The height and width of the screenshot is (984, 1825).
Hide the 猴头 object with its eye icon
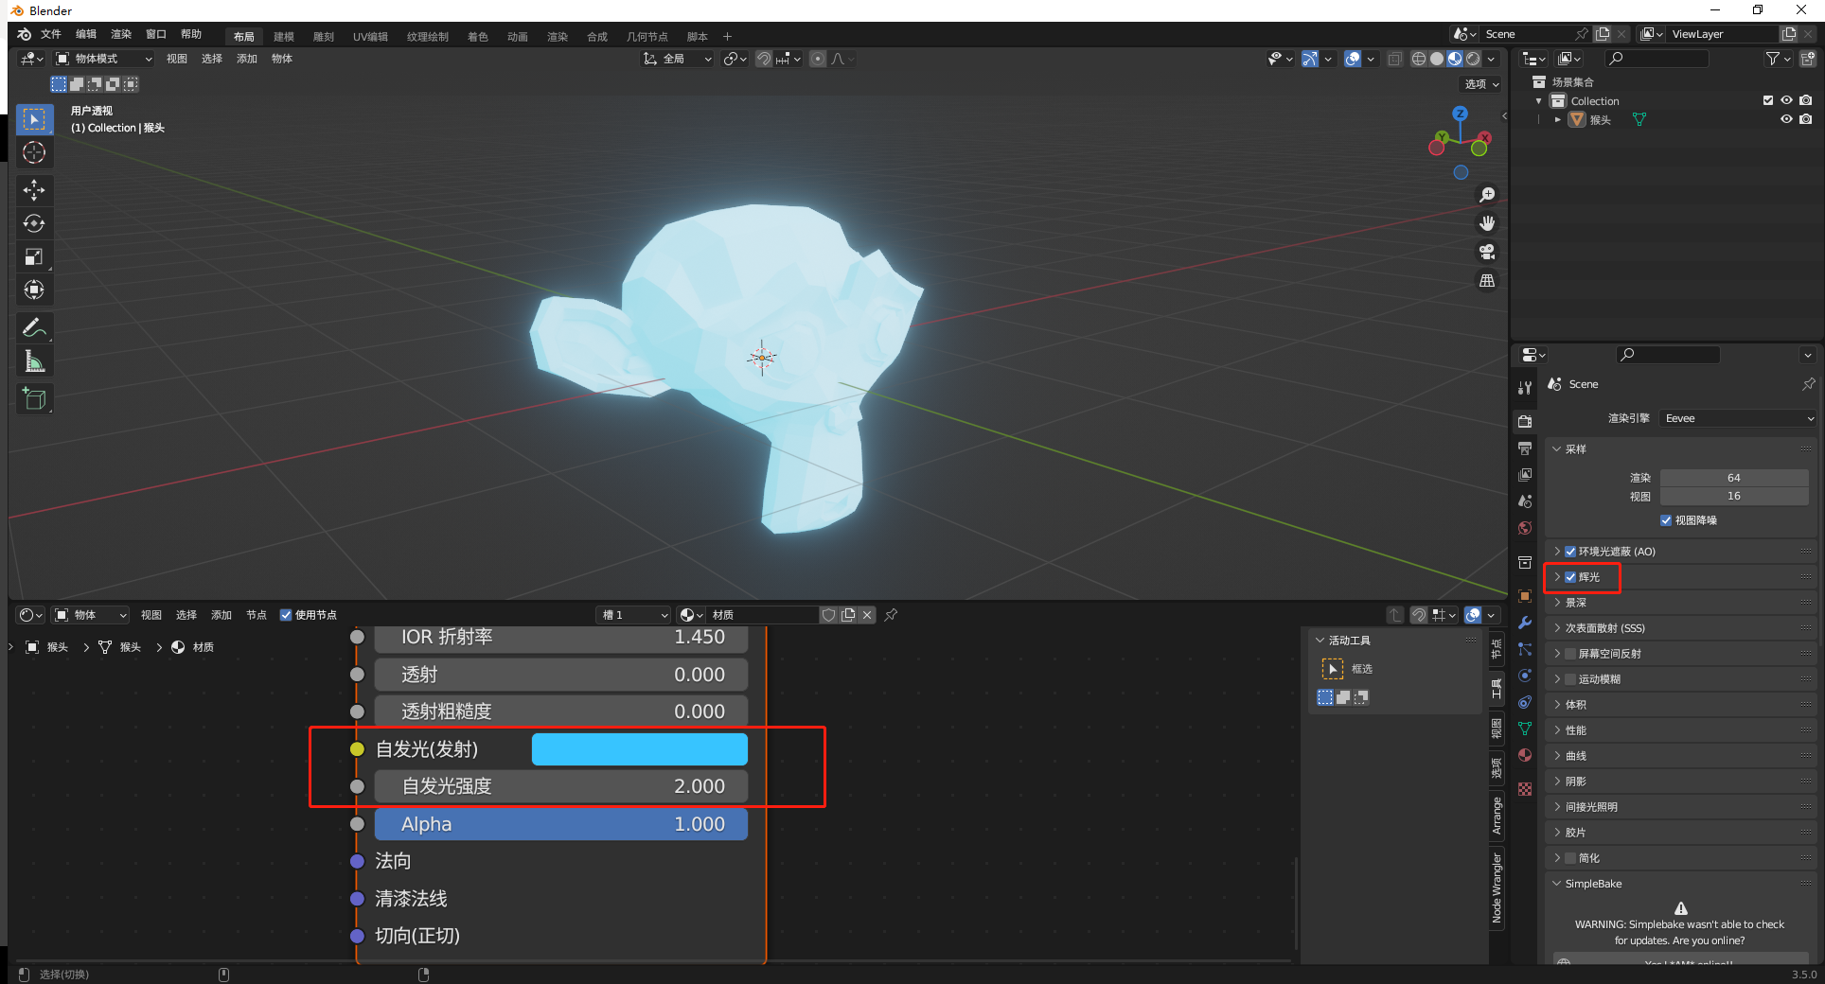click(x=1786, y=119)
